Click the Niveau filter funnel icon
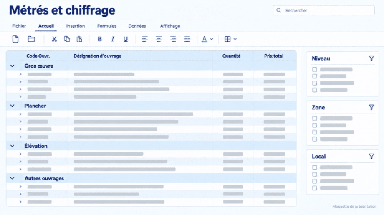The image size is (384, 215). coord(371,58)
